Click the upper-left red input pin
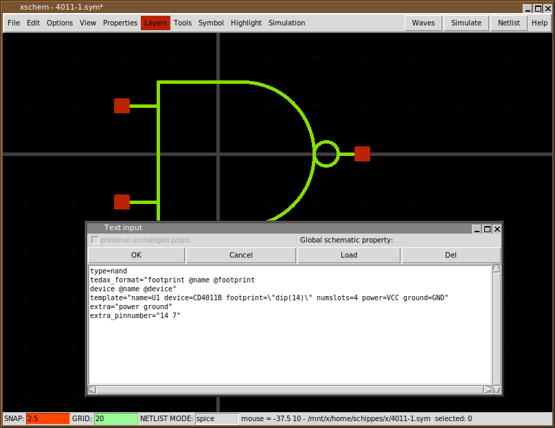Image resolution: width=555 pixels, height=428 pixels. pos(122,106)
